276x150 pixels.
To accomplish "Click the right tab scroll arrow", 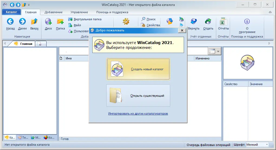I will pos(269,44).
